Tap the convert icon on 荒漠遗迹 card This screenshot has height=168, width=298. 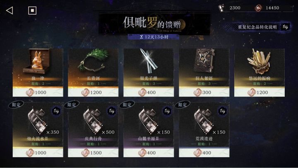pos(223,111)
